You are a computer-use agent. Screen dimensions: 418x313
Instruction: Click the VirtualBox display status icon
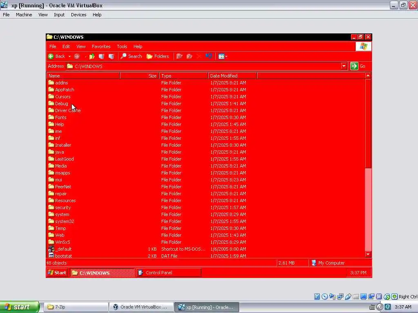pyautogui.click(x=363, y=297)
